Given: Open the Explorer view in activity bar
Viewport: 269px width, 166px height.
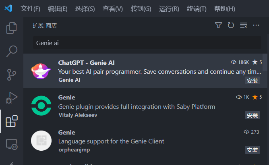Looking at the screenshot, I should point(12,28).
